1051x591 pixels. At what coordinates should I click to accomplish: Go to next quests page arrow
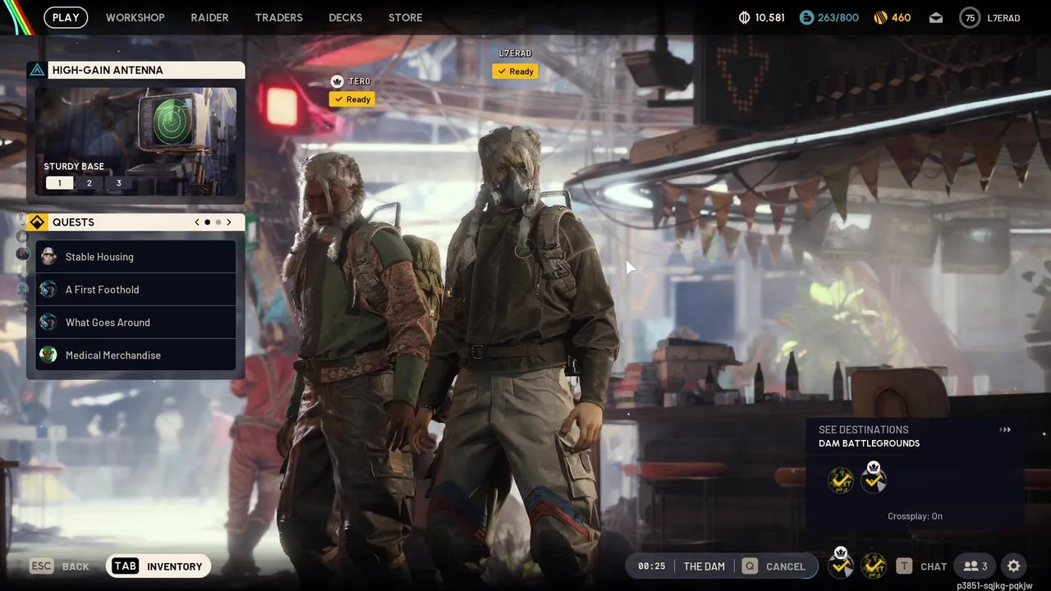(x=229, y=222)
